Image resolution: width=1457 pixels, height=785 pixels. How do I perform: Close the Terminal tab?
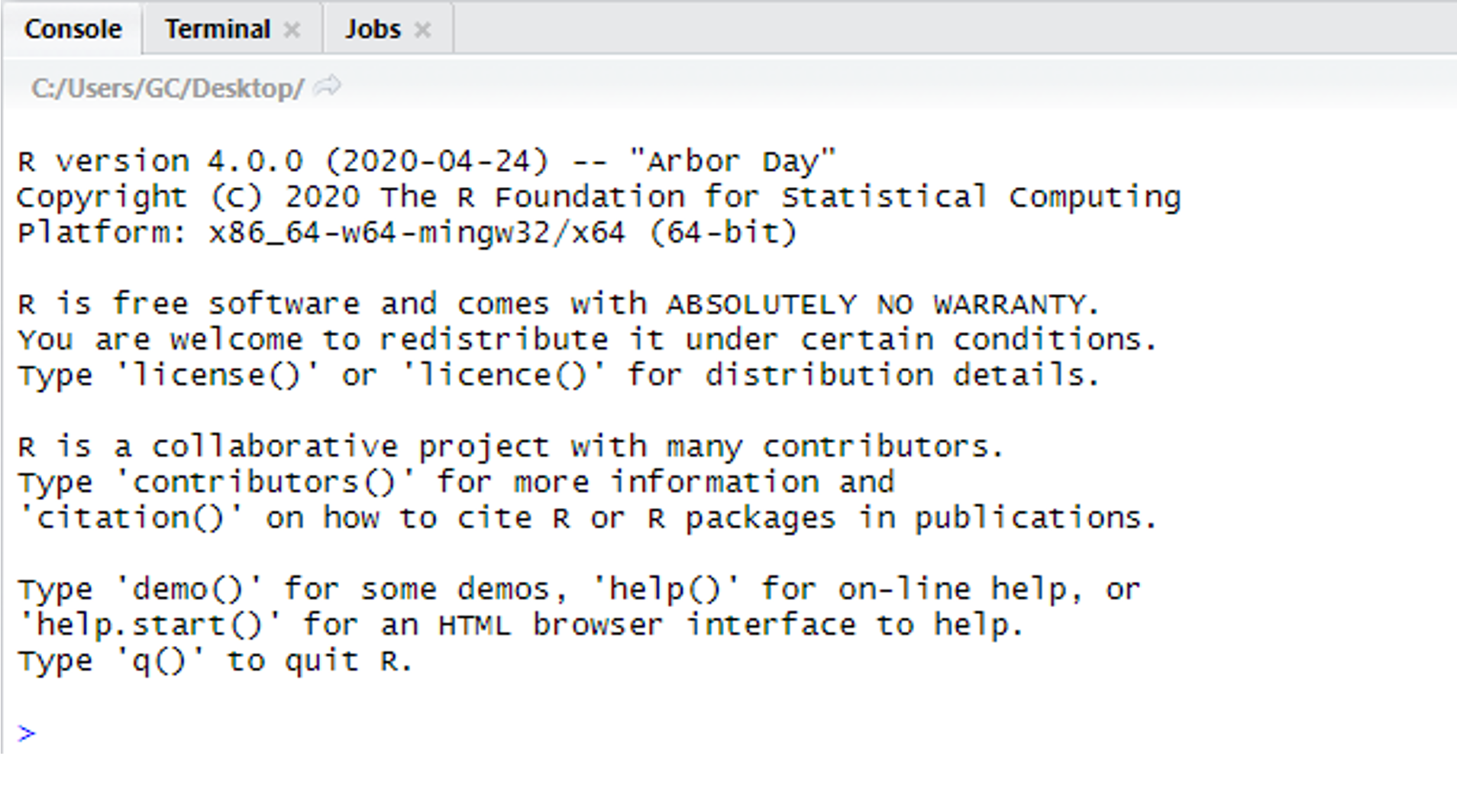(x=292, y=30)
